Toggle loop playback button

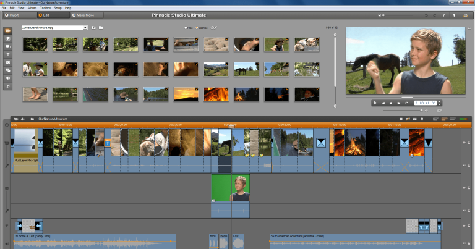[x=406, y=103]
